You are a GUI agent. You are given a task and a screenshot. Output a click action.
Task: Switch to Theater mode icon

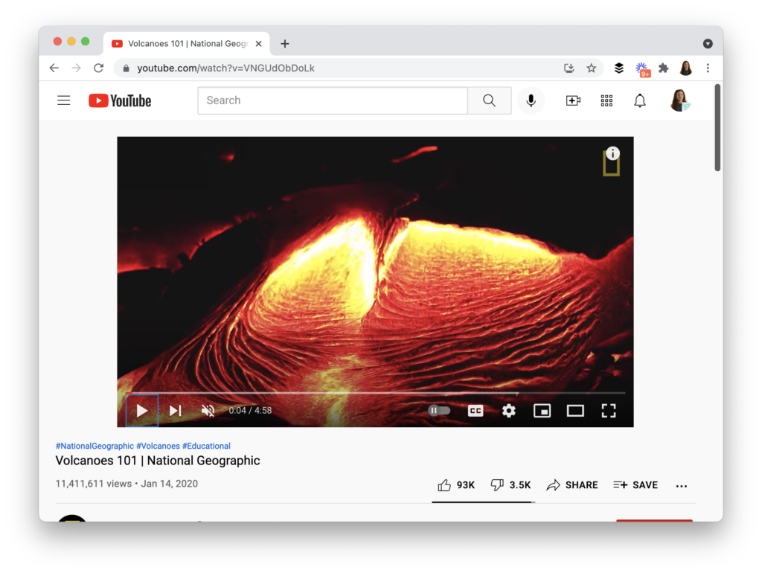(575, 410)
